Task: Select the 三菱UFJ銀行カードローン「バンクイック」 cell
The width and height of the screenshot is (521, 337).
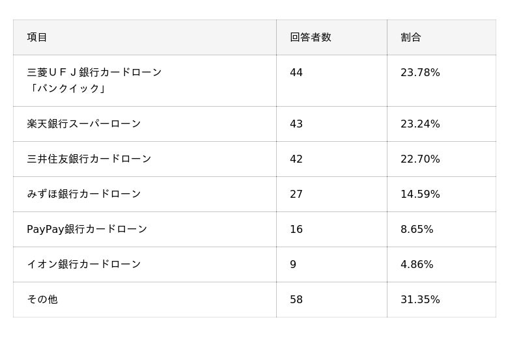Action: pyautogui.click(x=94, y=80)
